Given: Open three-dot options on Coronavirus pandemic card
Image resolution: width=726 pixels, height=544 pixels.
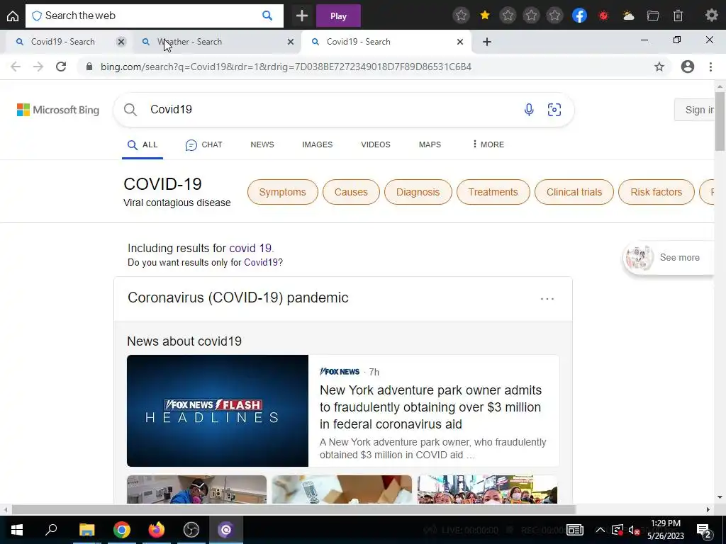Looking at the screenshot, I should (x=547, y=299).
